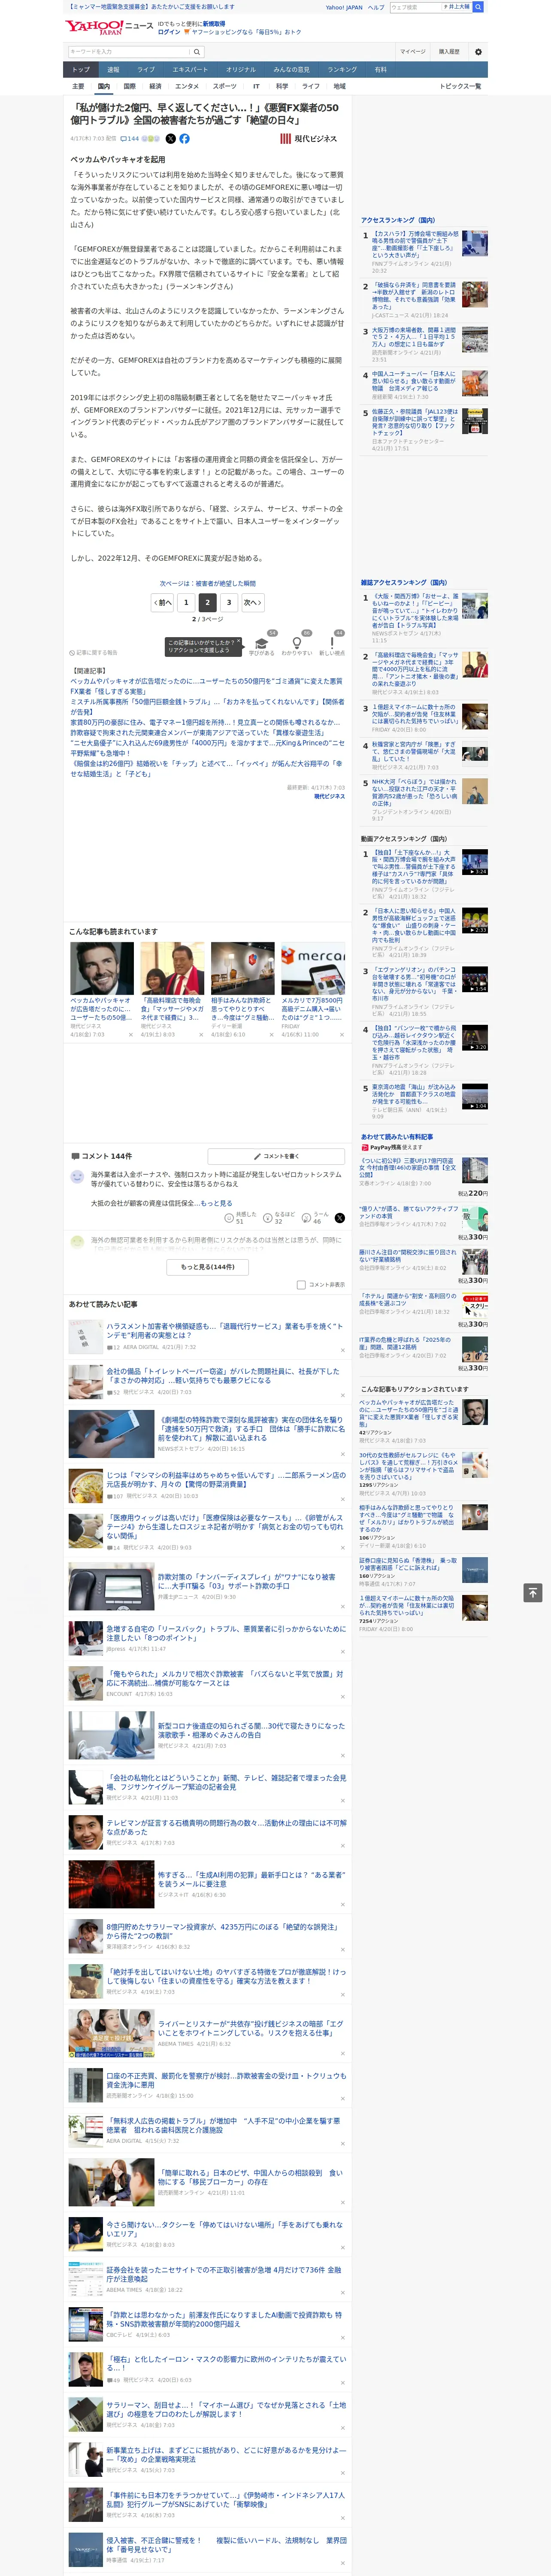Screen dimensions: 551x2576
Task: Click 記事に関する報告 report icon link
Action: 93,653
